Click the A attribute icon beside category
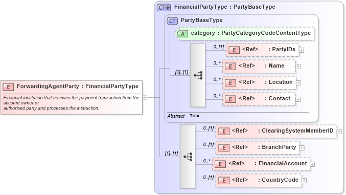This screenshot has height=195, width=346. (182, 34)
